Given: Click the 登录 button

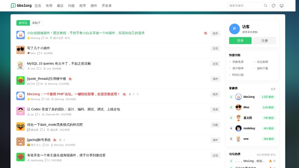Looking at the screenshot, I should pos(240,41).
